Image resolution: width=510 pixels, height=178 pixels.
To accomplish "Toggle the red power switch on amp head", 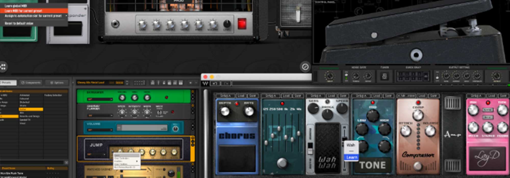I will click(241, 24).
